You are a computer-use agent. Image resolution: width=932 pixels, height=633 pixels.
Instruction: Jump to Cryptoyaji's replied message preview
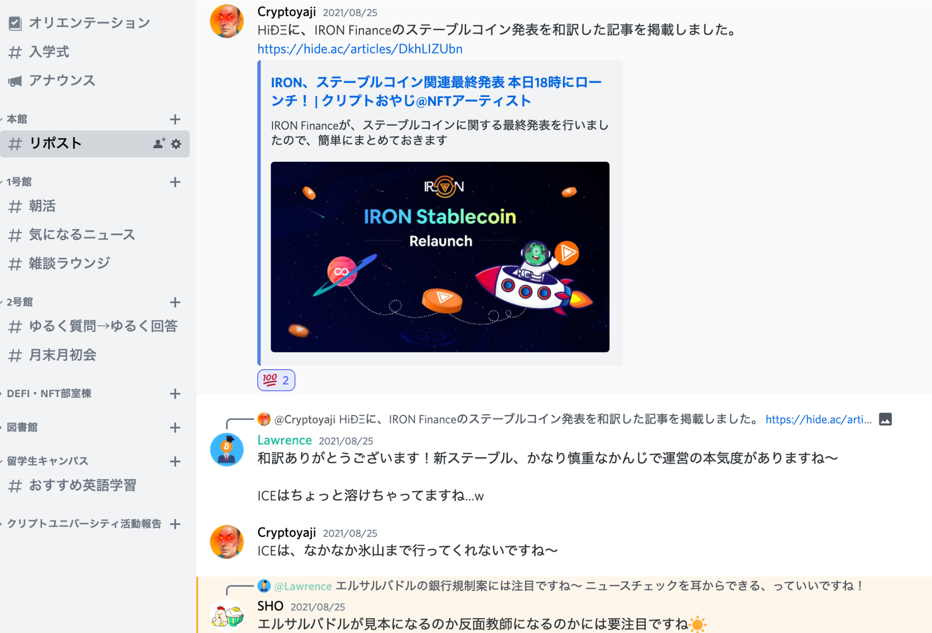pos(516,420)
